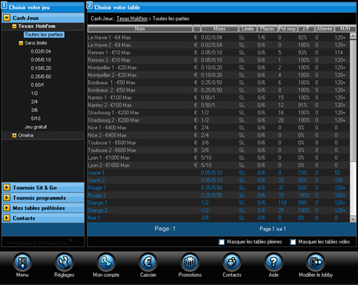
Task: Select table Le Havre 2 - €4 Max
Action: (219, 45)
